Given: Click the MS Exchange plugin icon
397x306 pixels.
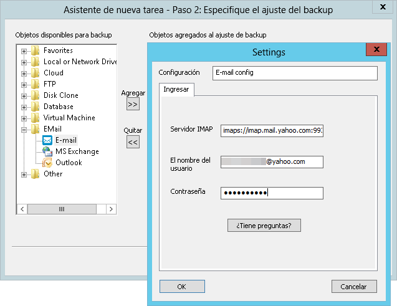Looking at the screenshot, I should (x=47, y=151).
